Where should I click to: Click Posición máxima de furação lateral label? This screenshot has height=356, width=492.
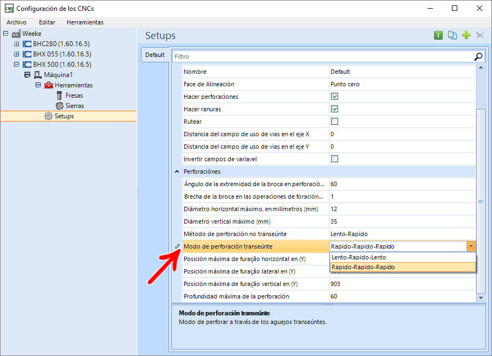[239, 271]
